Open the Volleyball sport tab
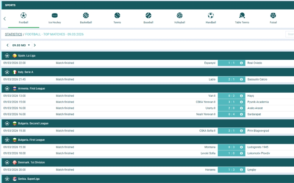This screenshot has width=294, height=183. (x=179, y=18)
